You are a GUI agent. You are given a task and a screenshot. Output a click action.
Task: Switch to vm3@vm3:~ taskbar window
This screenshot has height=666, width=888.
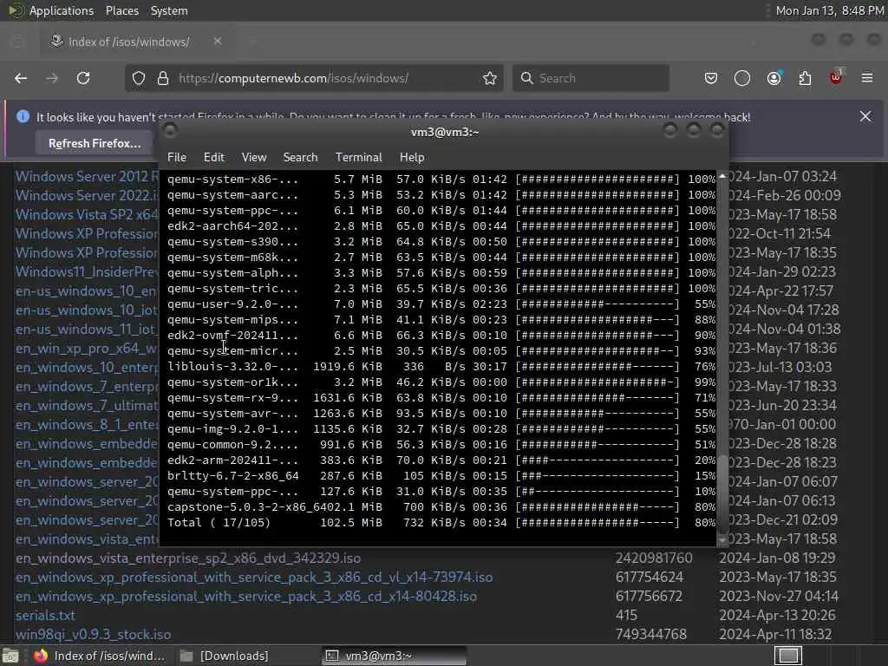point(395,656)
